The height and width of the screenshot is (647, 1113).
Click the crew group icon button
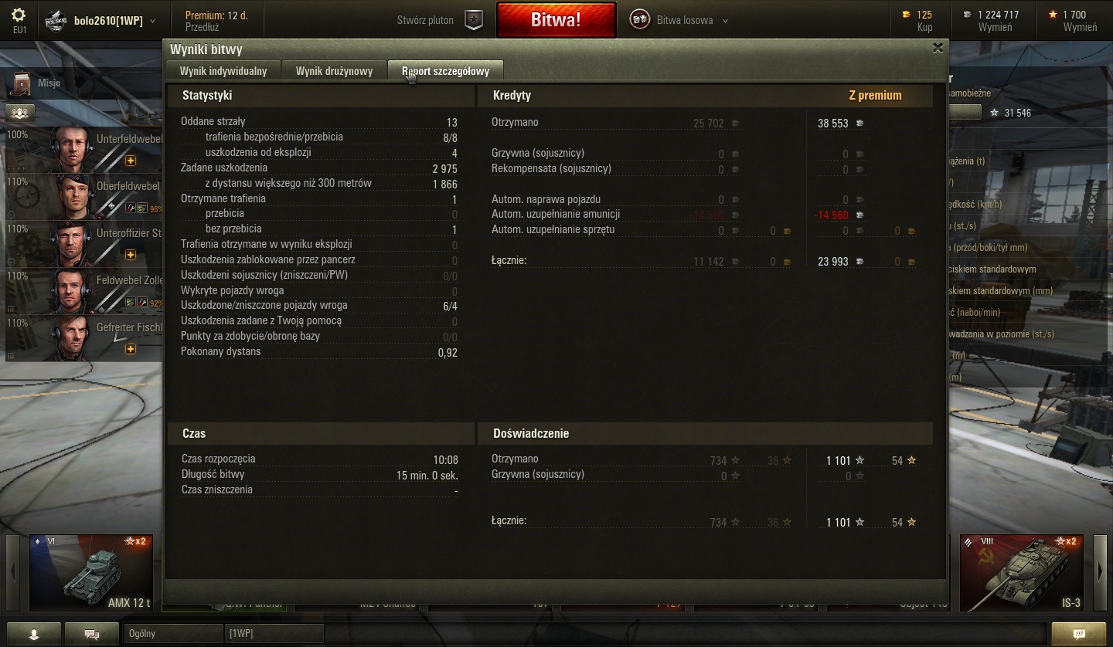pyautogui.click(x=20, y=113)
